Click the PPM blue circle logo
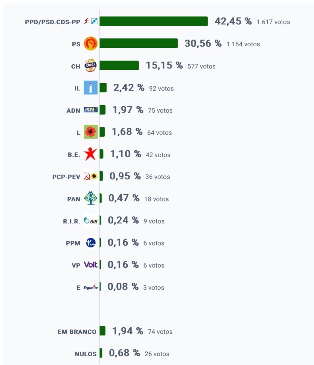This screenshot has width=314, height=365. [x=91, y=242]
